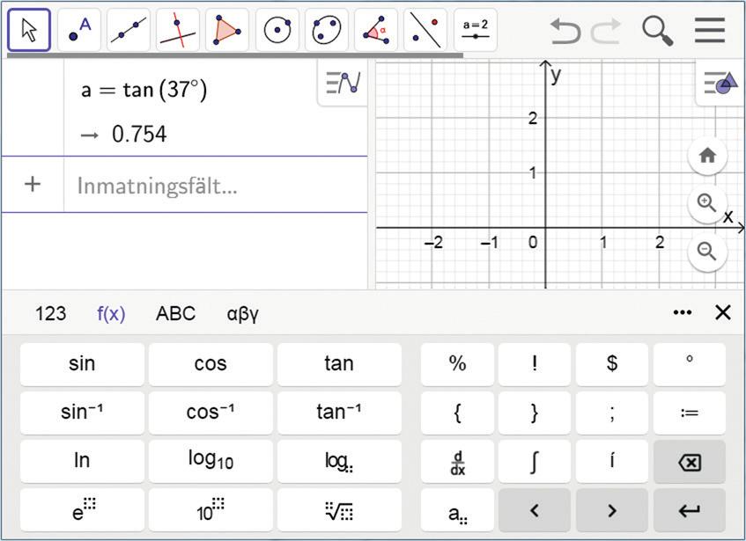
Task: Tap the enter return key
Action: (690, 510)
